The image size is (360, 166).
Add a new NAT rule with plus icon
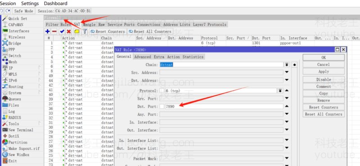pyautogui.click(x=48, y=31)
